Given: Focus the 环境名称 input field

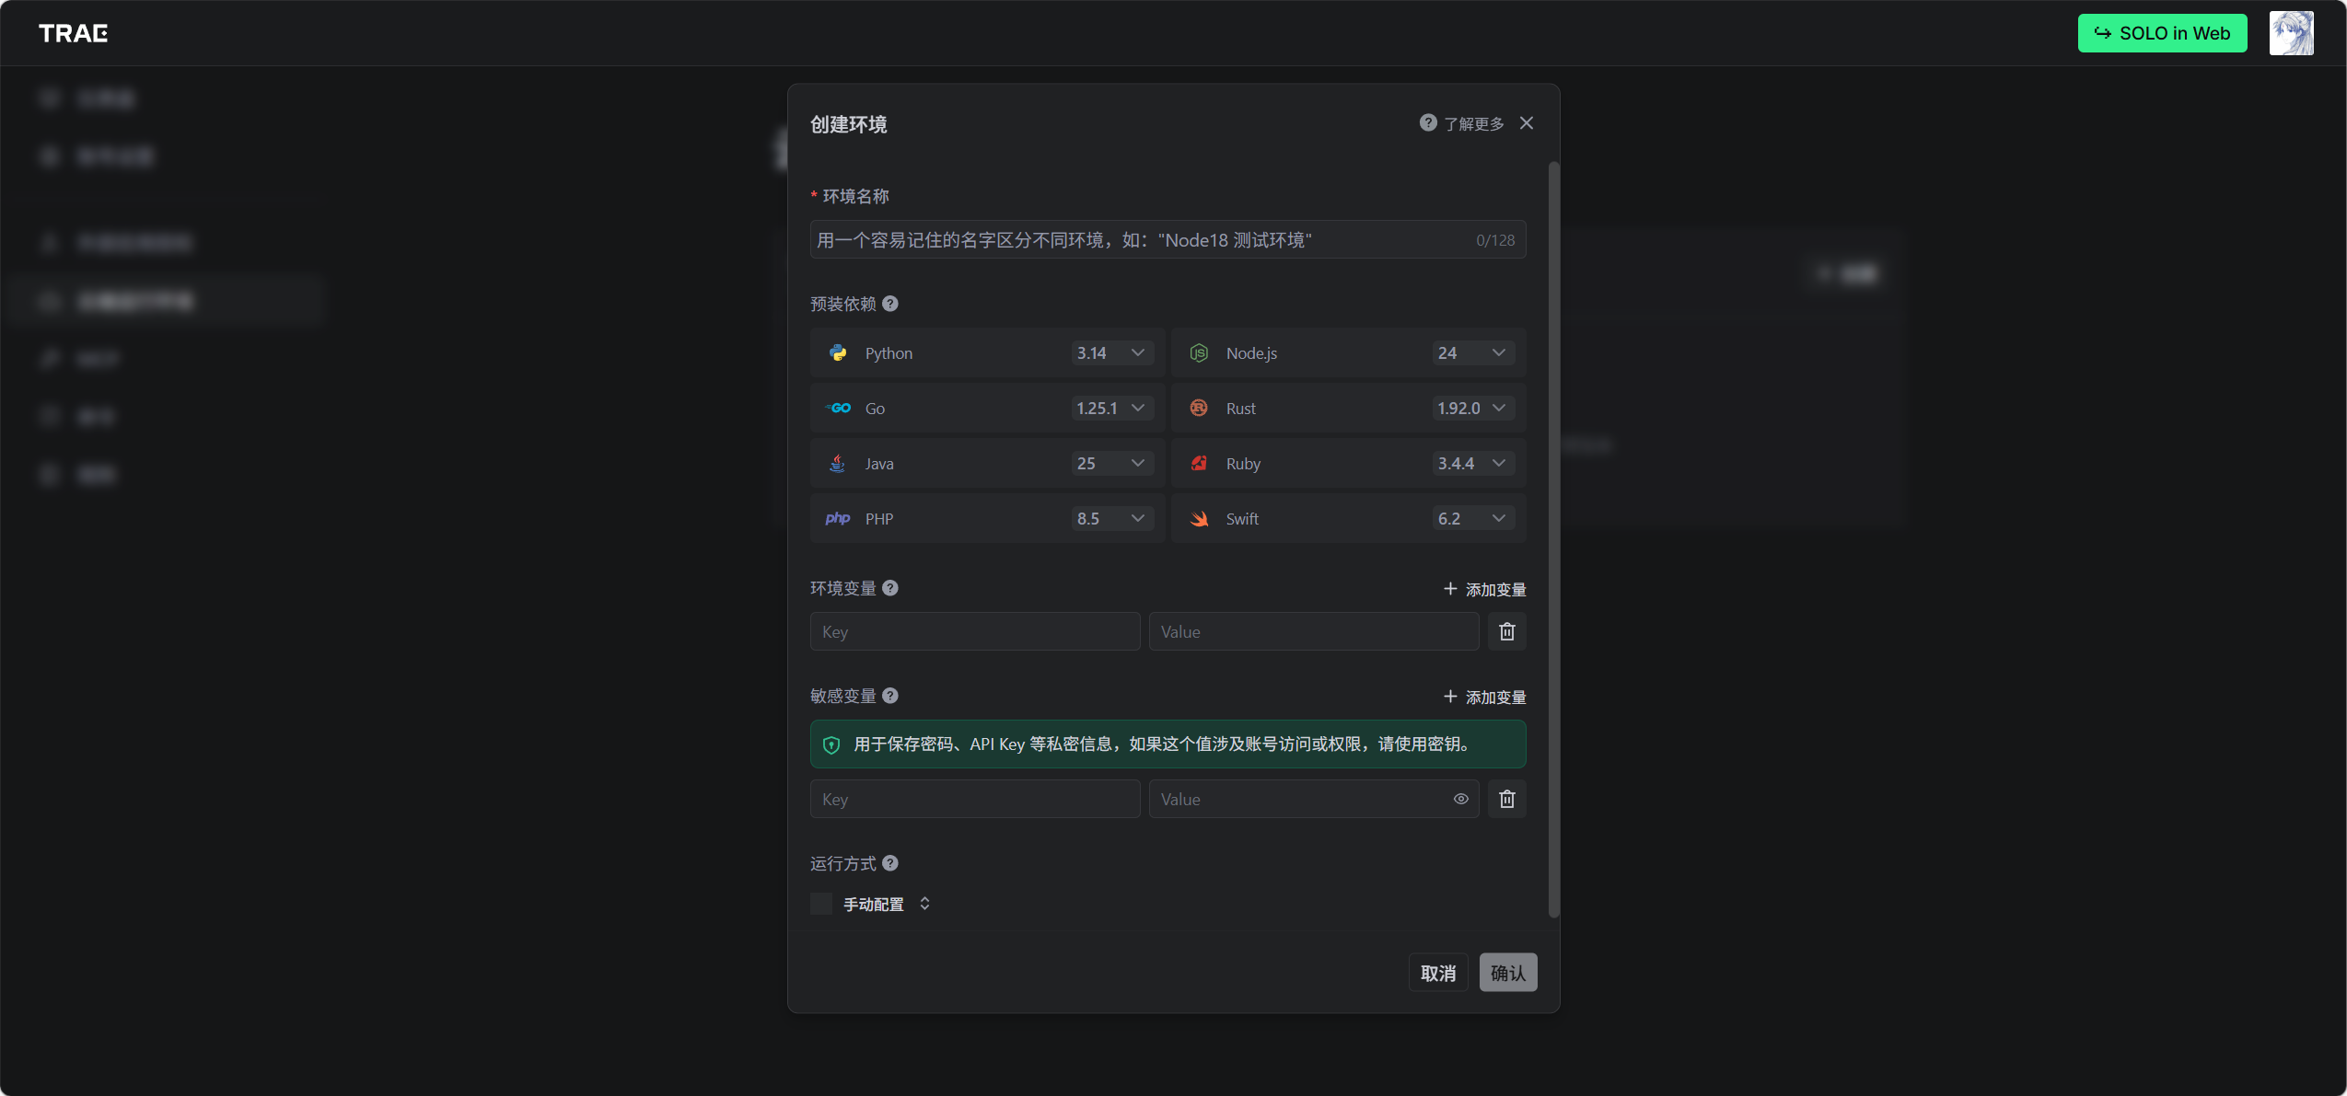Looking at the screenshot, I should click(1142, 240).
